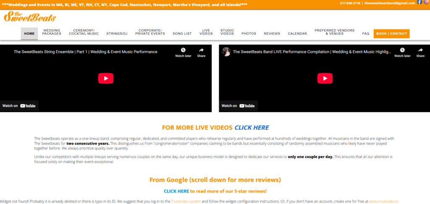This screenshot has height=204, width=430.
Task: Click Watch later on String Ensemble video
Action: 183,52
